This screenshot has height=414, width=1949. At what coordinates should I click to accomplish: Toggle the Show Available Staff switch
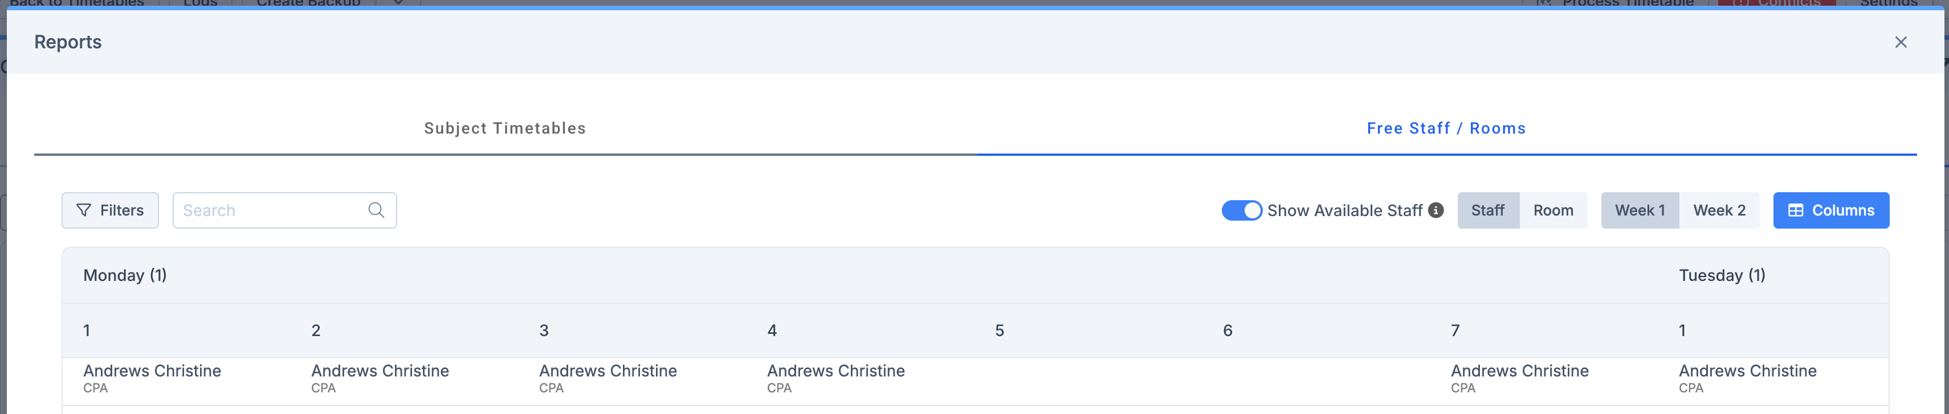(x=1241, y=210)
